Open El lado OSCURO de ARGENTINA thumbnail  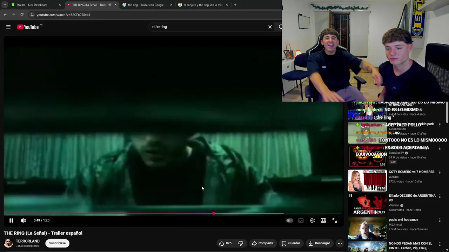pyautogui.click(x=367, y=205)
